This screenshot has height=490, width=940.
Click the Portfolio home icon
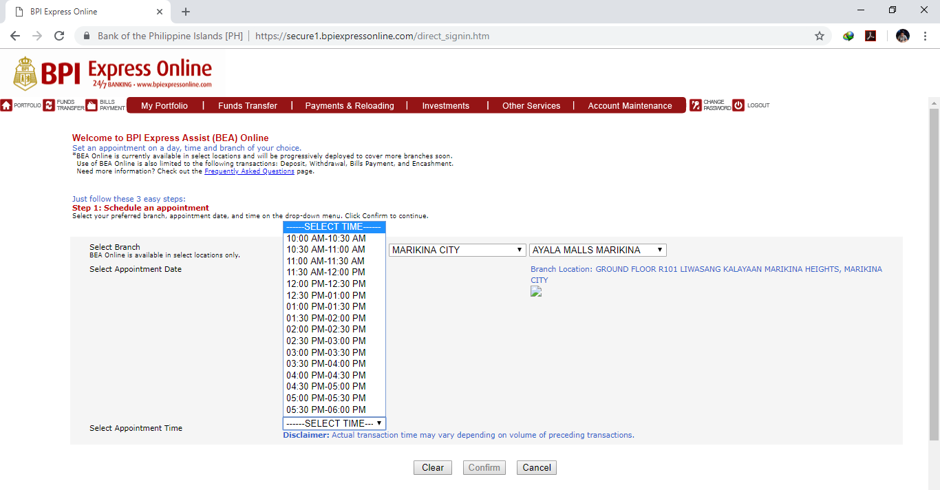(6, 105)
